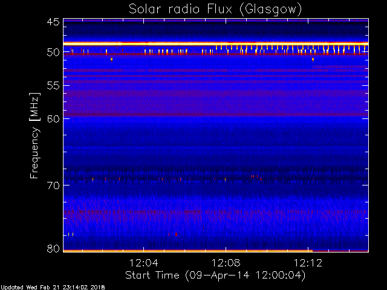Click the '80' frequency tick label
The image size is (387, 290).
pyautogui.click(x=53, y=248)
